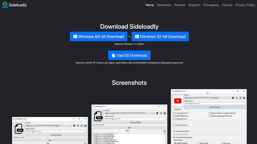Image resolution: width=257 pixels, height=144 pixels.
Task: Open the Tutorial nav item
Action: (227, 5)
